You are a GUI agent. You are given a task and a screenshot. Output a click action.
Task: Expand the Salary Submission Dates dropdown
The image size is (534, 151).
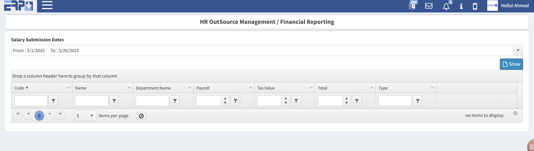[x=518, y=50]
